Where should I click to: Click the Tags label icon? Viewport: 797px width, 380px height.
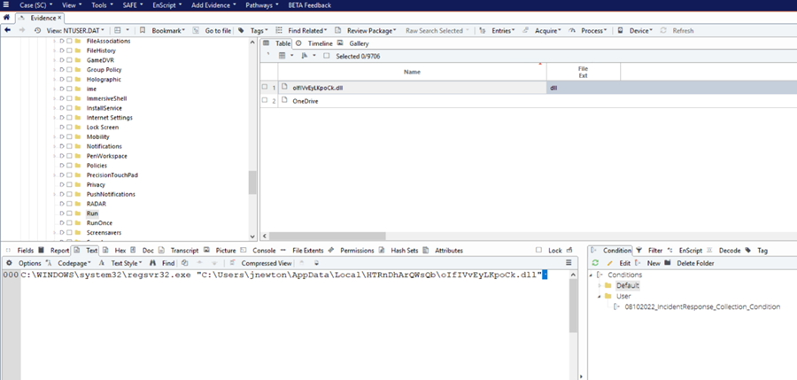[x=241, y=30]
